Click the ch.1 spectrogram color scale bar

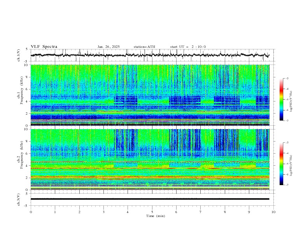tap(281, 100)
